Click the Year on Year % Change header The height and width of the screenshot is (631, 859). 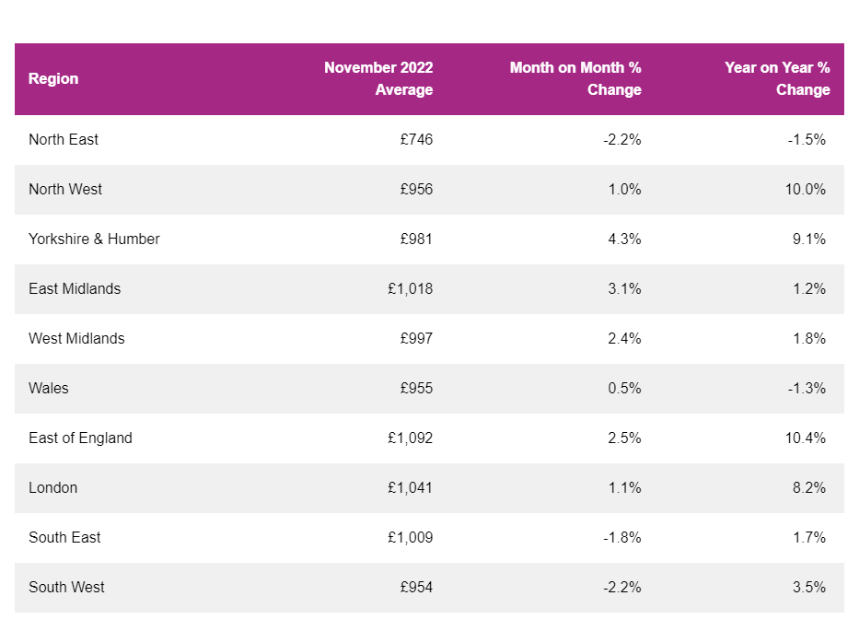pyautogui.click(x=777, y=79)
